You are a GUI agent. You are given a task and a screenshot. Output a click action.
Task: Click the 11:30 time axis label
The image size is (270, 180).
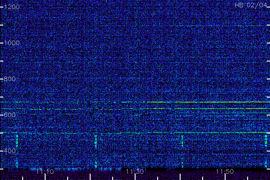(135, 171)
